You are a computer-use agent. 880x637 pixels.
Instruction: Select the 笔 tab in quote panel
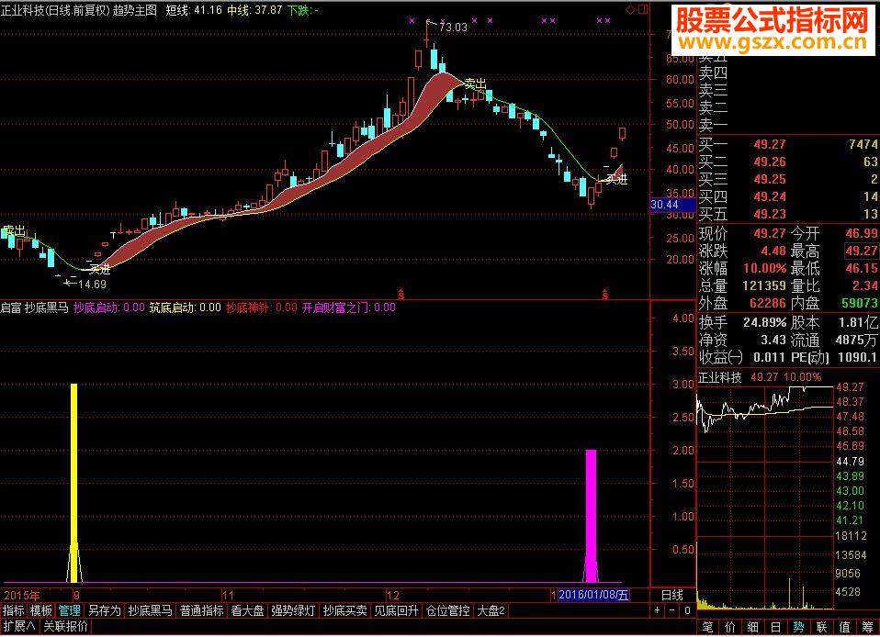tap(707, 627)
